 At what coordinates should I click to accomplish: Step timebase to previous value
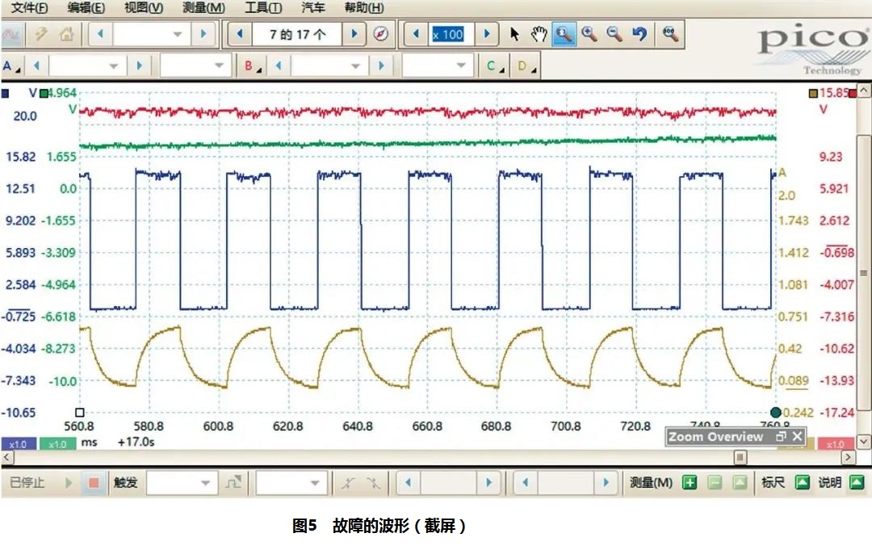coord(101,34)
